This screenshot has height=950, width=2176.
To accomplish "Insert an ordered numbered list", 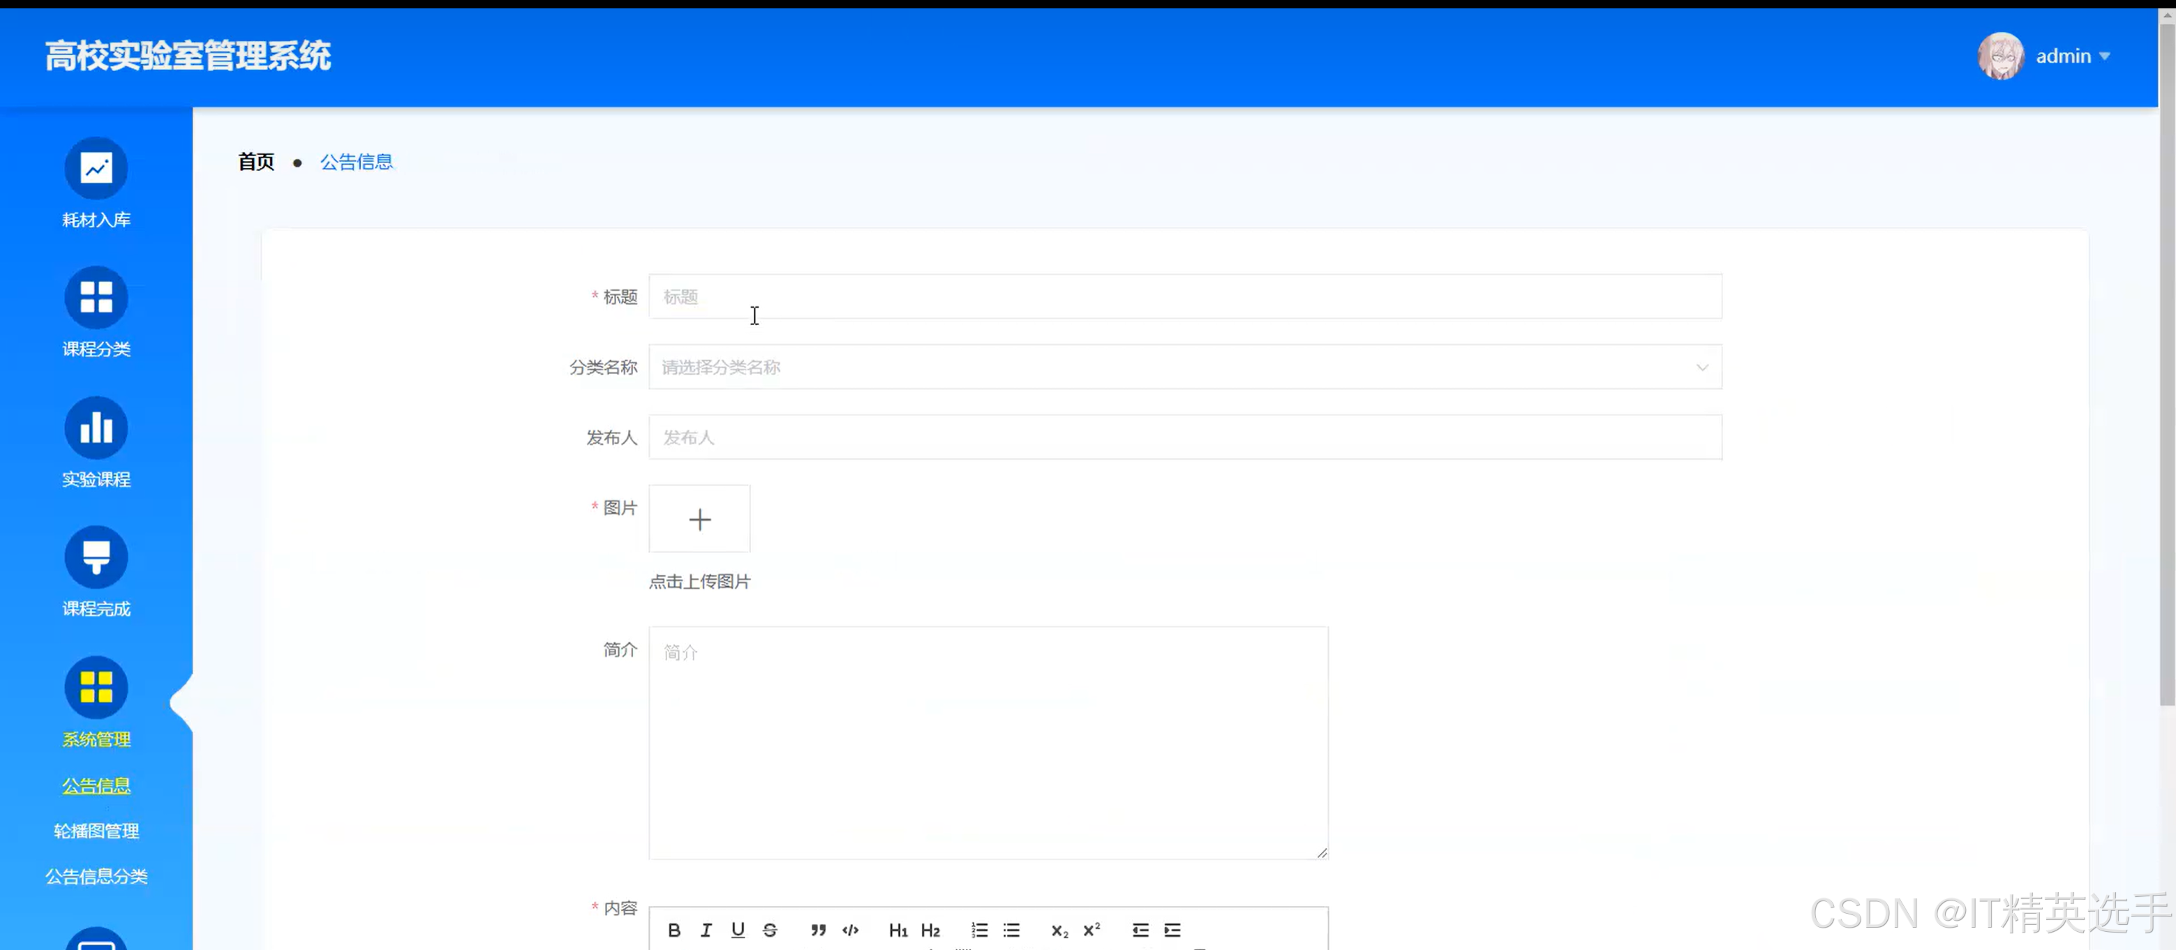I will coord(979,930).
